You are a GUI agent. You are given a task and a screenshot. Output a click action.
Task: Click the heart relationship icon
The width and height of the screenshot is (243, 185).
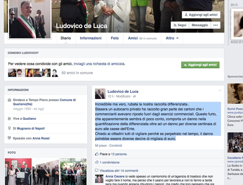9,138
